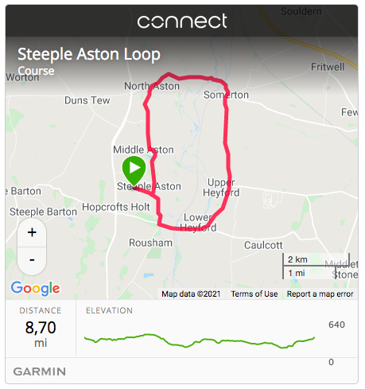This screenshot has height=389, width=365.
Task: Click the North Aston place label
Action: click(x=152, y=86)
